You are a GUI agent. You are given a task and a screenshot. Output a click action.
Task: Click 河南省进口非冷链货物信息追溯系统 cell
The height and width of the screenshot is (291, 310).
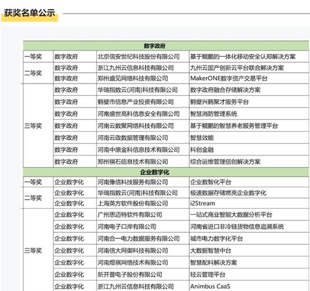click(x=249, y=227)
